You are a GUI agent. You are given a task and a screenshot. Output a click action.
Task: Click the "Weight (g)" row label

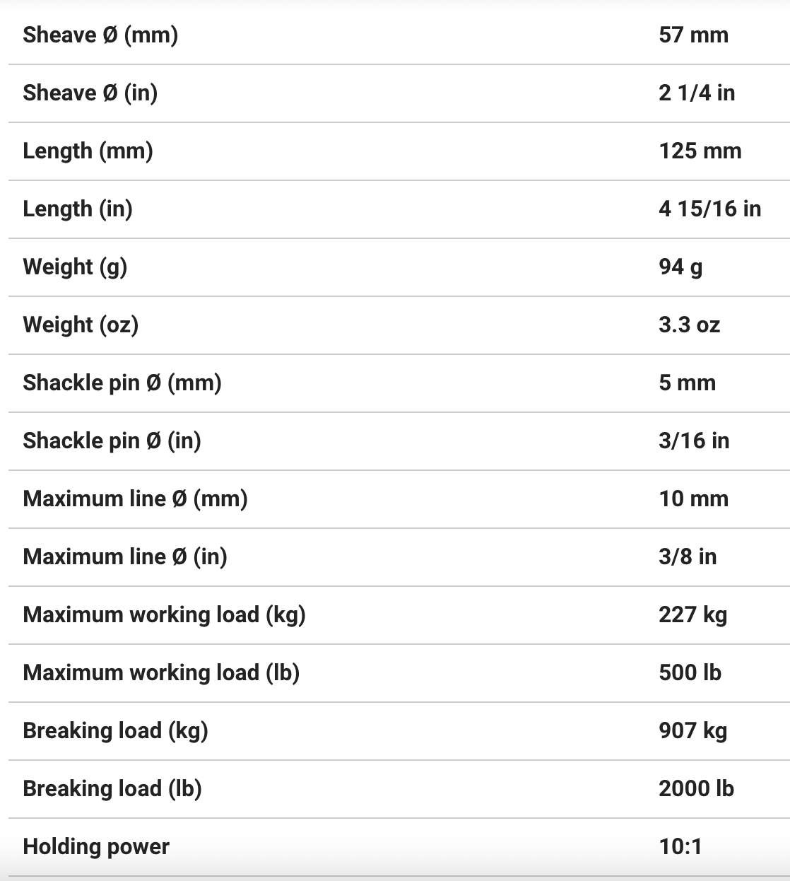[x=75, y=267]
